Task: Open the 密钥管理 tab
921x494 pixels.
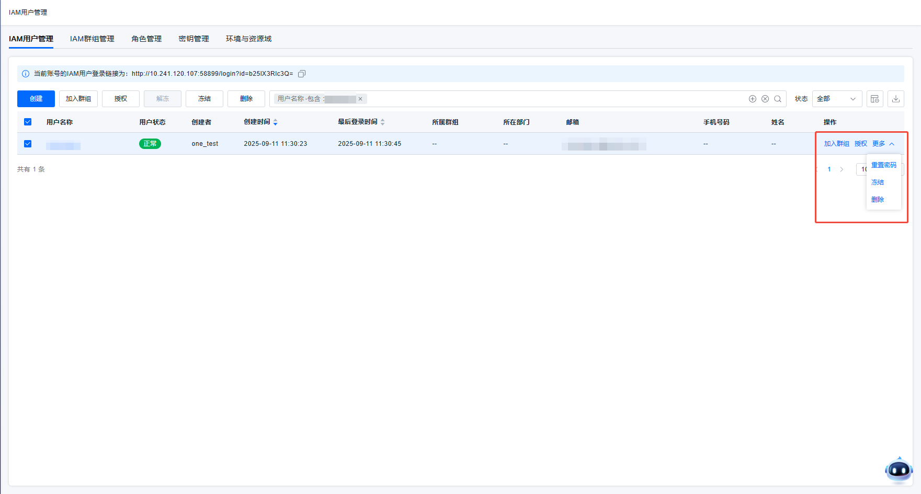Action: 194,39
